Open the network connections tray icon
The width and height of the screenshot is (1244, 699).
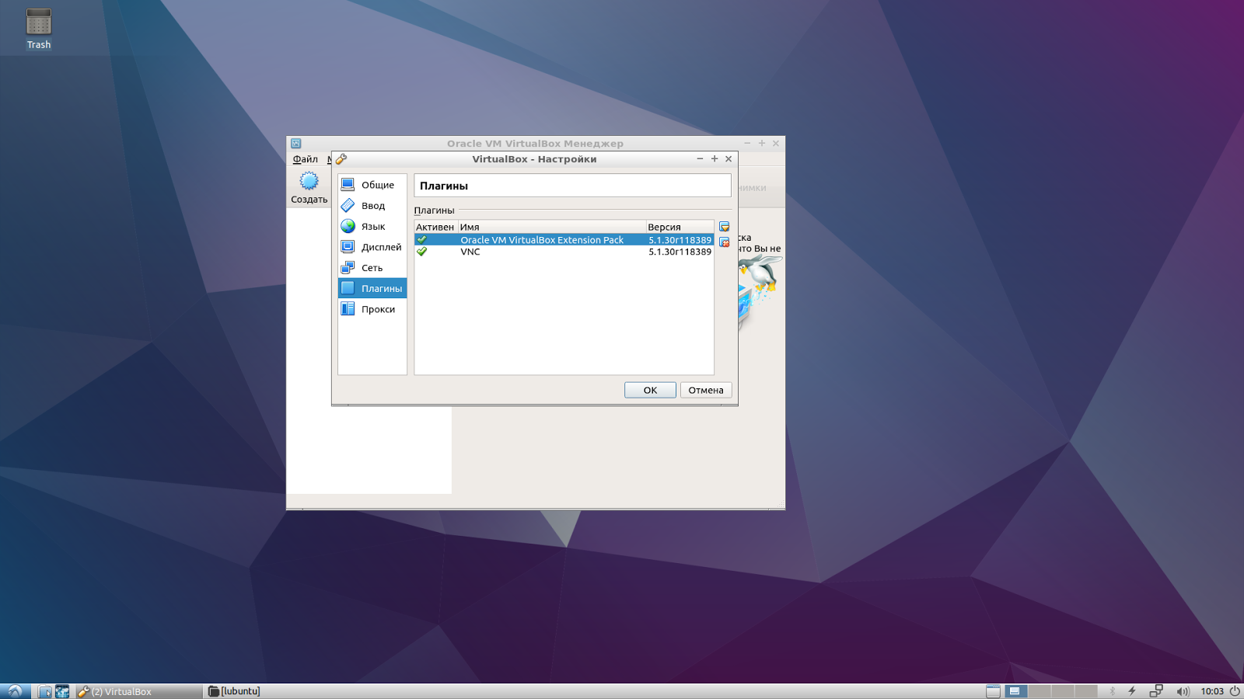(x=1156, y=691)
